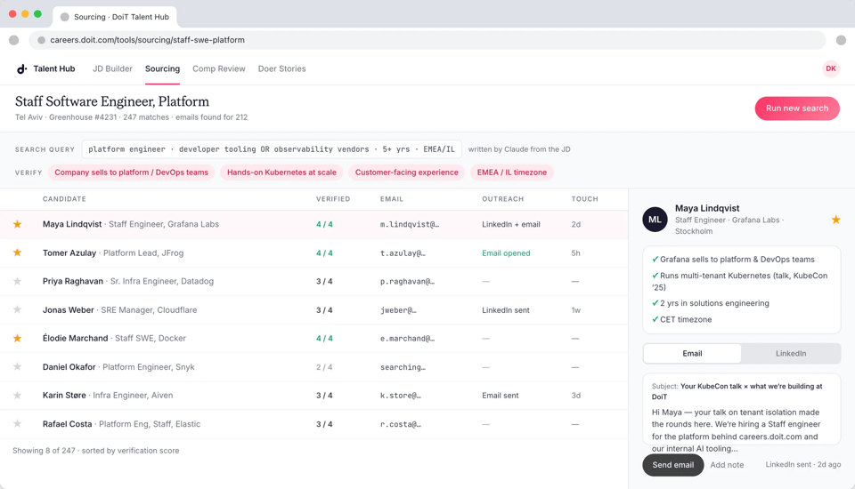855x489 pixels.
Task: Click the site info icon in address bar
Action: [41, 40]
